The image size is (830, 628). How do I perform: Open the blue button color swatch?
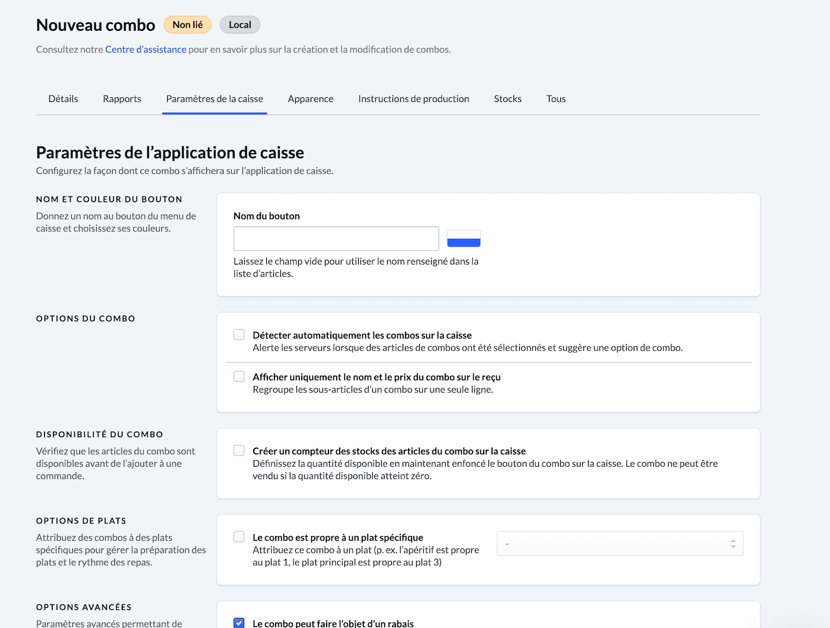pos(464,238)
